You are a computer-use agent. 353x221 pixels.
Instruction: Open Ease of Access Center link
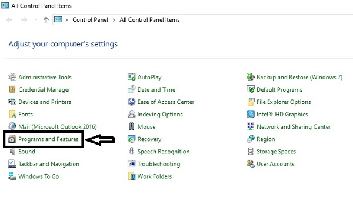[166, 102]
